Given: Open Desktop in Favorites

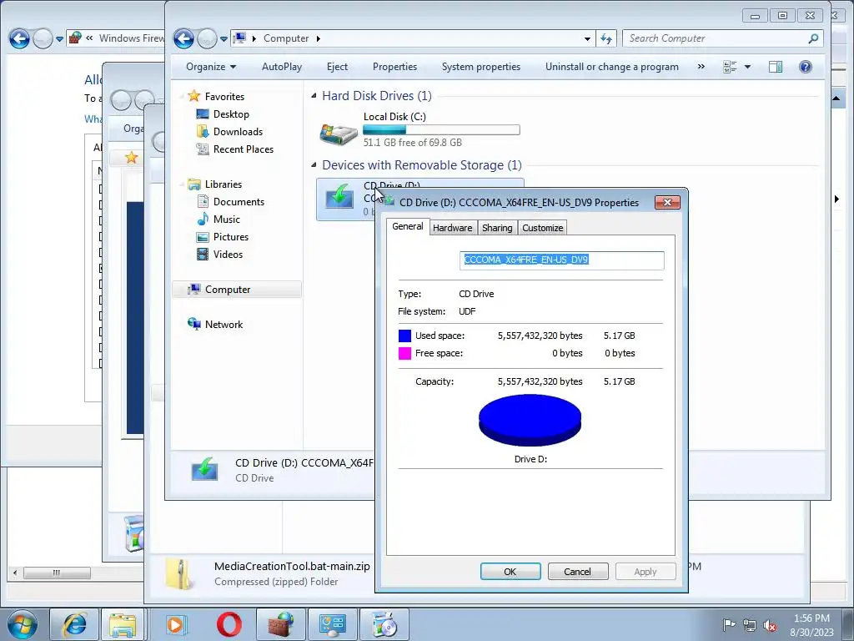Looking at the screenshot, I should coord(231,114).
